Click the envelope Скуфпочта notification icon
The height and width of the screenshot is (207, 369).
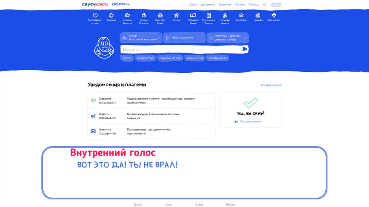93,131
